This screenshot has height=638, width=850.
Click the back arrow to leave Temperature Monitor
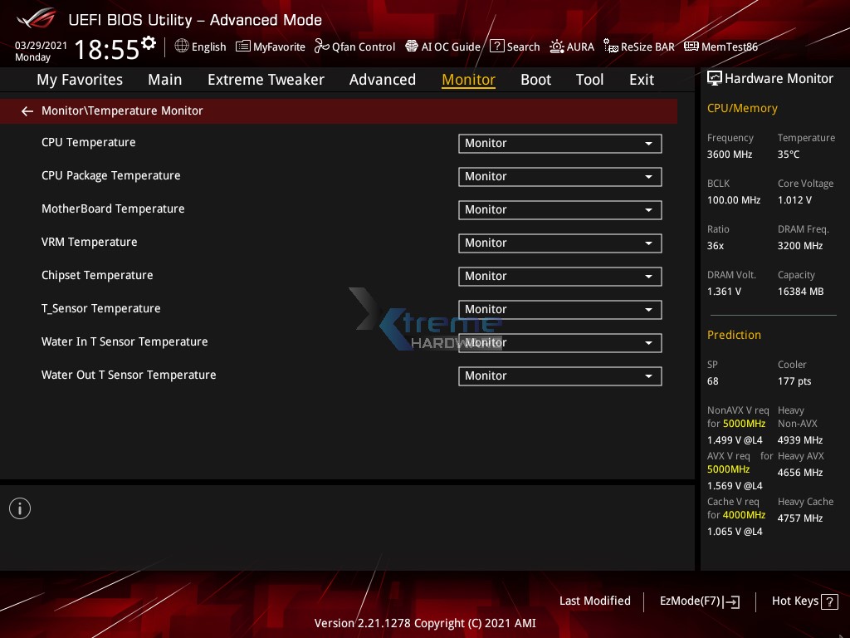point(27,110)
